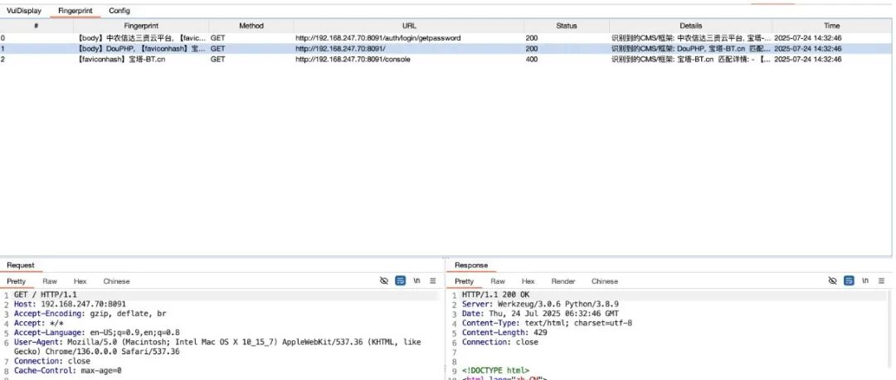Viewport: 896px width, 380px height.
Task: Click the User-Agent header line in request
Action: pyautogui.click(x=217, y=347)
